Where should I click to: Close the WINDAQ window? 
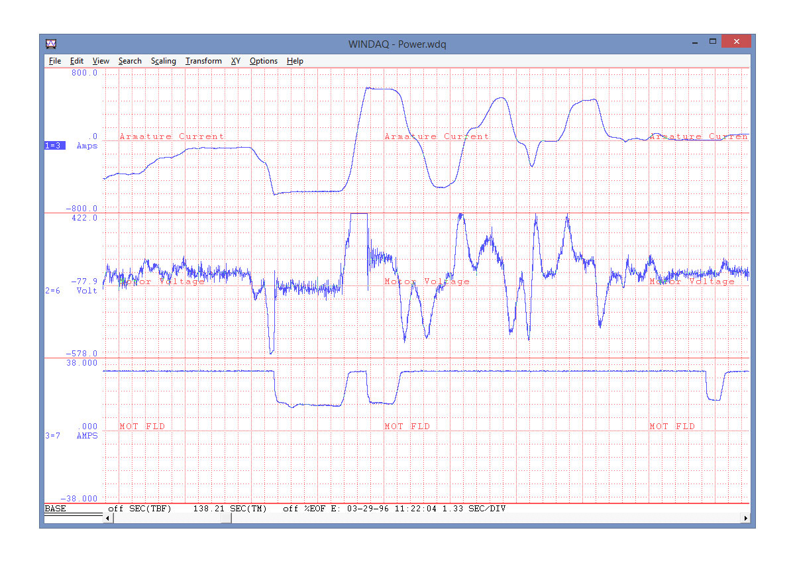(x=737, y=41)
